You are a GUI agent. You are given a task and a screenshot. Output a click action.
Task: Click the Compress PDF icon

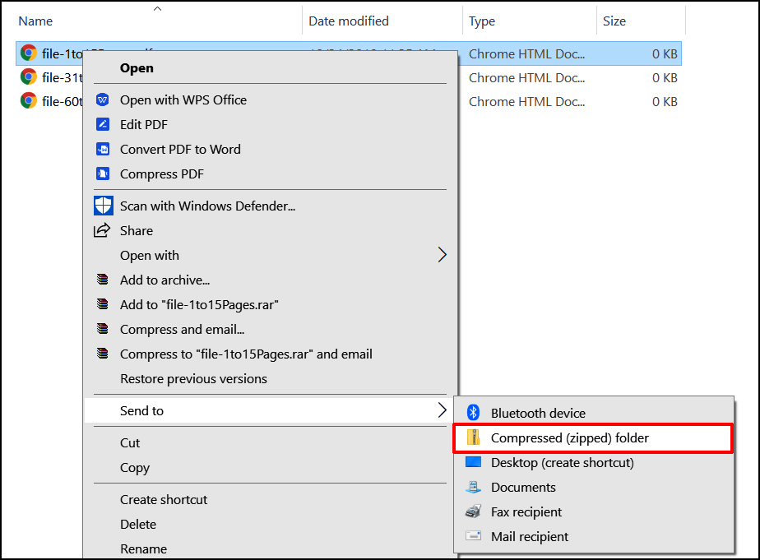point(103,174)
